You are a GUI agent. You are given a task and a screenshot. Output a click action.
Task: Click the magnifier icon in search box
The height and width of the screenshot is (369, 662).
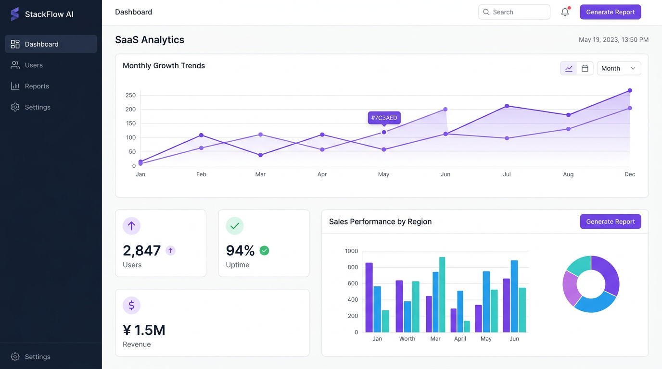click(x=486, y=12)
